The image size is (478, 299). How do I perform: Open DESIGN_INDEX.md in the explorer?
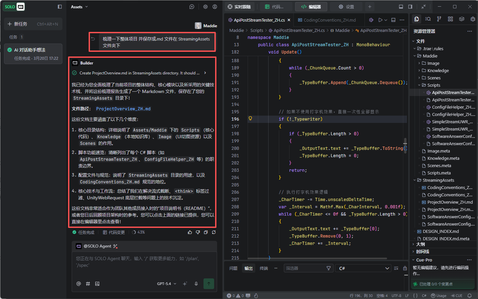tap(440, 231)
